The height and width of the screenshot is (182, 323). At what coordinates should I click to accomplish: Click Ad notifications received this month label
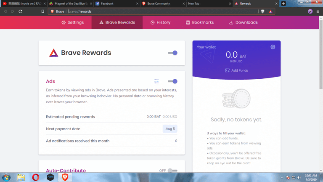(78, 141)
